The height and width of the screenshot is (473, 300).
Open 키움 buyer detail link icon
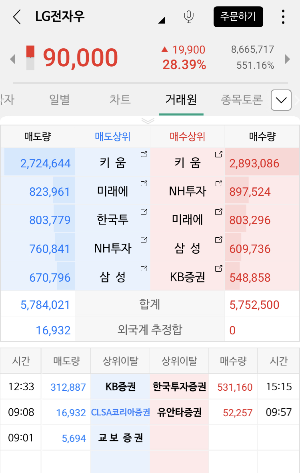(x=219, y=154)
